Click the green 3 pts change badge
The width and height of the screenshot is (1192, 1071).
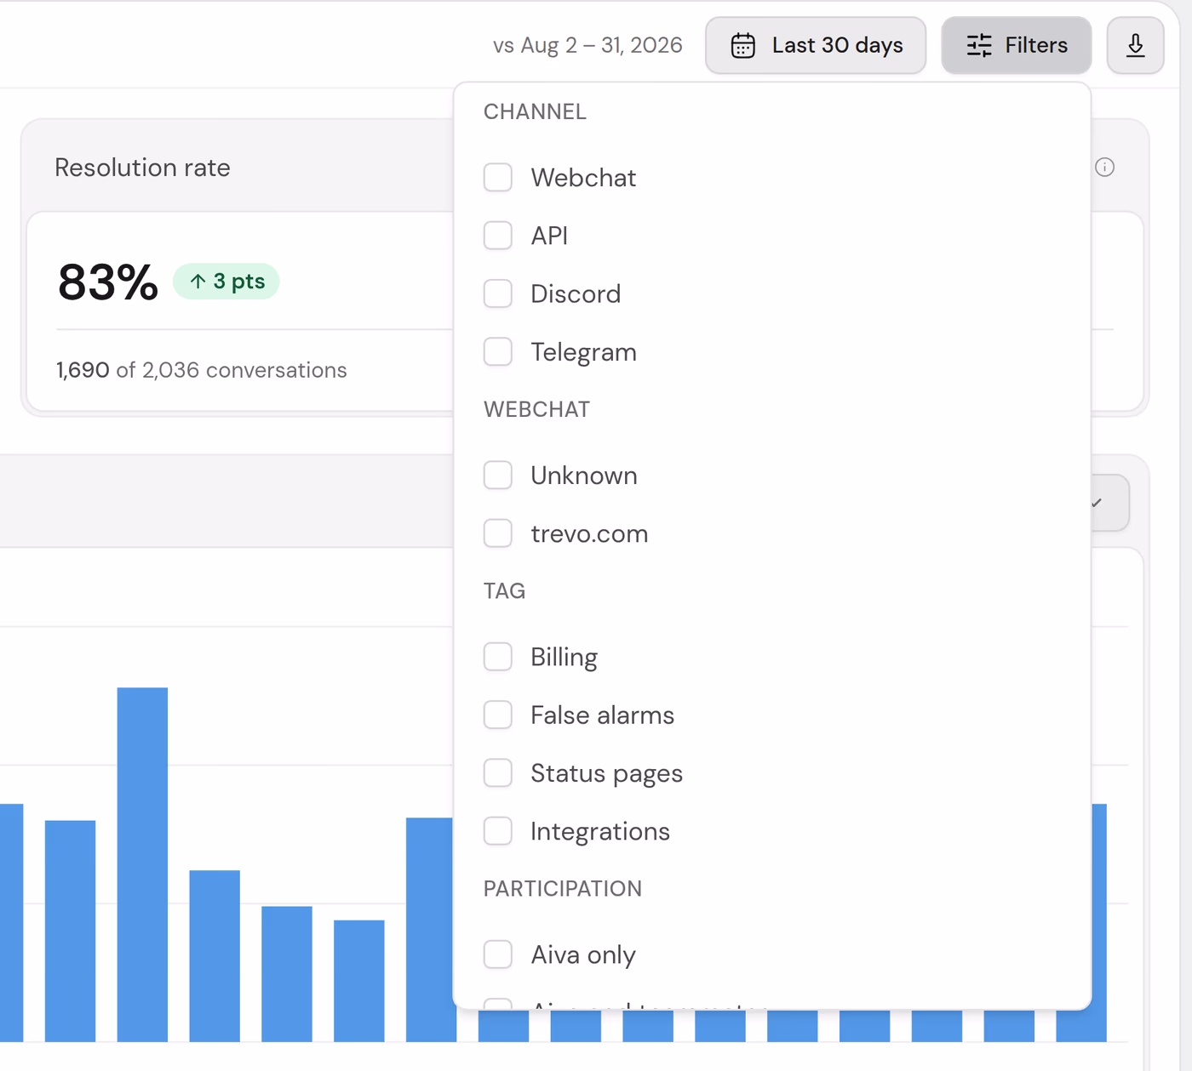click(226, 282)
